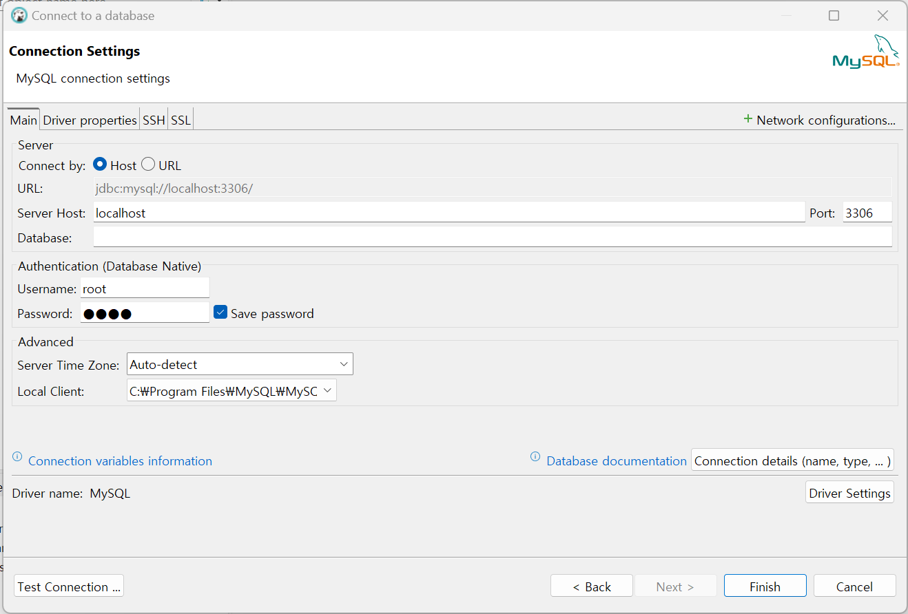Image resolution: width=908 pixels, height=614 pixels.
Task: Click the Port input field
Action: point(867,213)
